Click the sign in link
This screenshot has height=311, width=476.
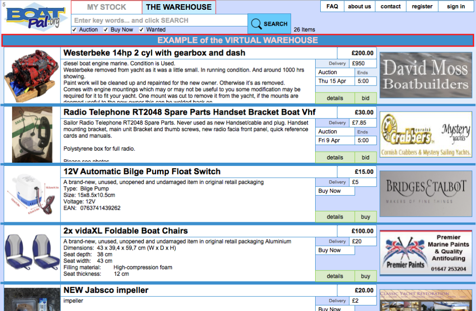pos(456,7)
